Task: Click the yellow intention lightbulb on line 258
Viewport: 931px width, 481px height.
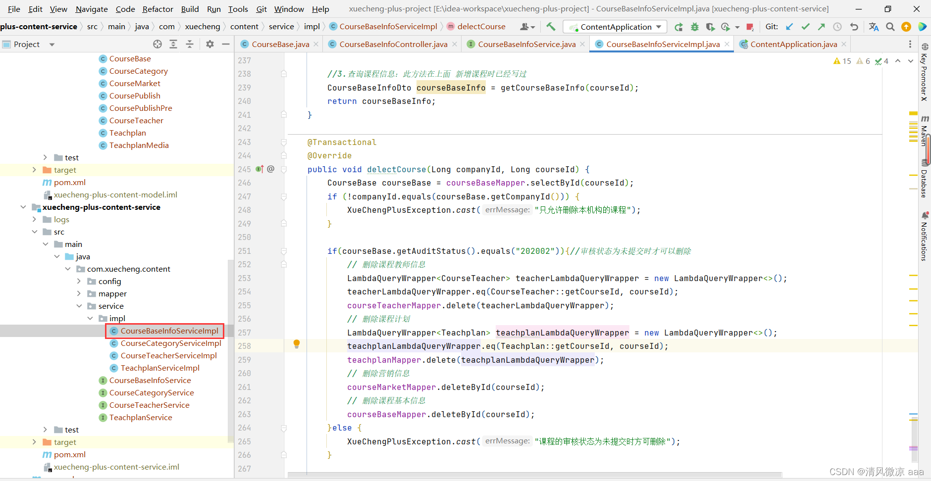Action: (x=297, y=344)
